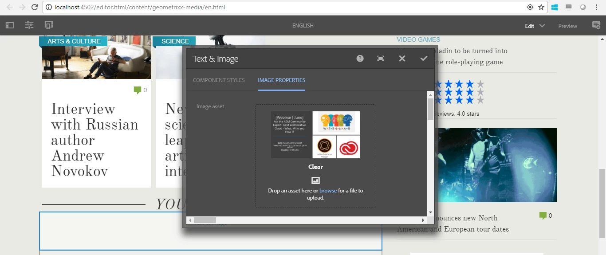Toggle the AEM side panel icon
The image size is (606, 255).
pos(10,26)
